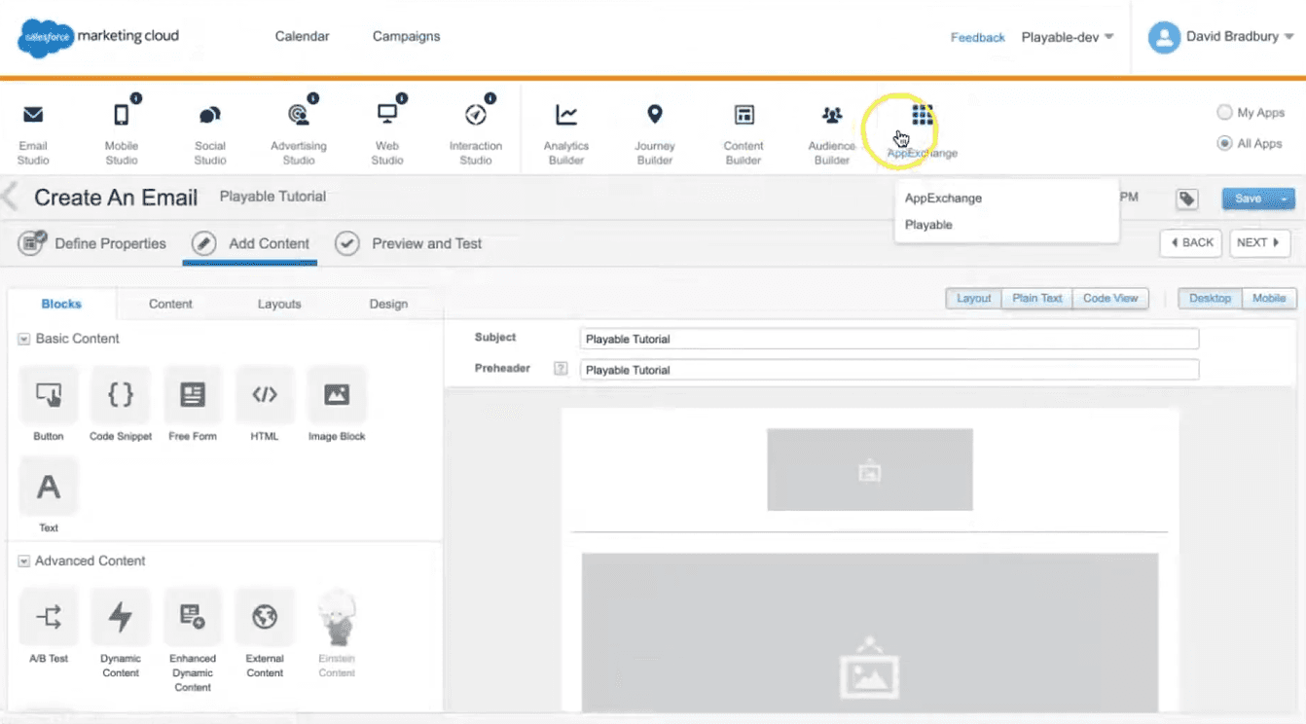The height and width of the screenshot is (724, 1306).
Task: Open the Campaigns page
Action: click(x=406, y=36)
